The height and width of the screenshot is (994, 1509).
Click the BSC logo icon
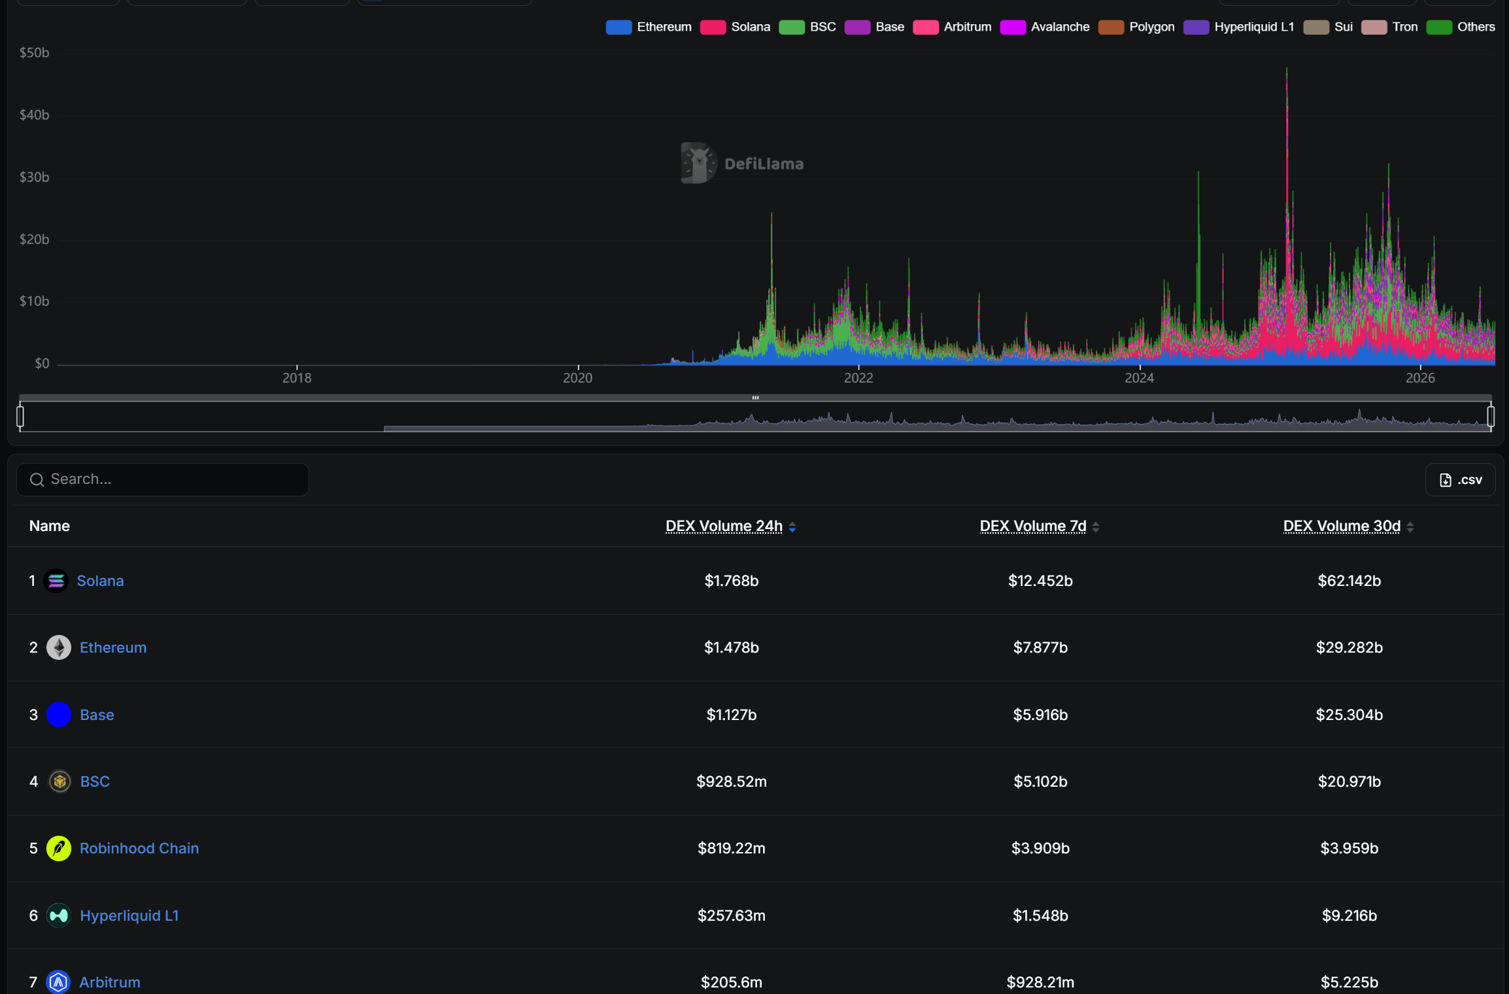pyautogui.click(x=60, y=781)
